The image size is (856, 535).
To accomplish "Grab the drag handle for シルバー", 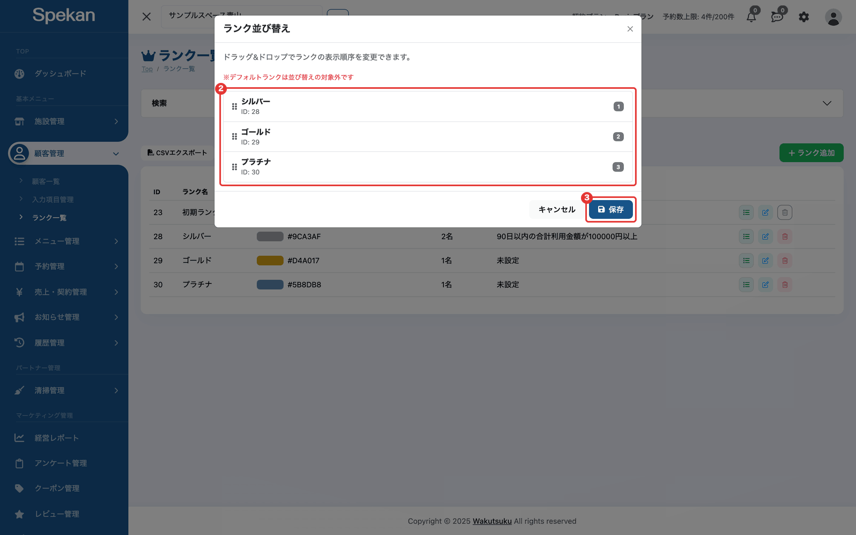I will (x=234, y=106).
